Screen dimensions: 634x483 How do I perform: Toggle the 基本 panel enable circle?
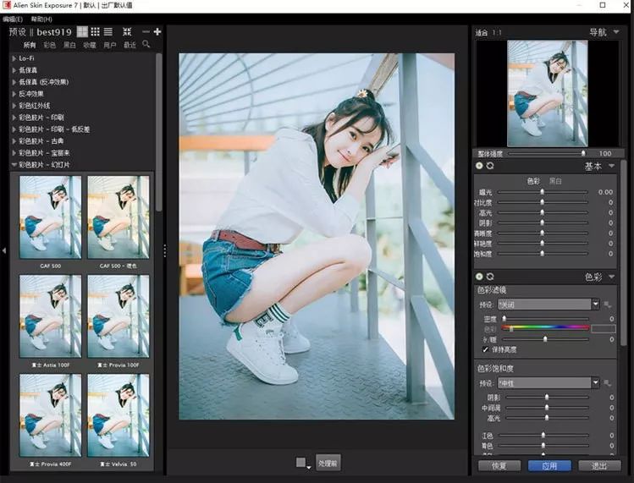[x=479, y=167]
